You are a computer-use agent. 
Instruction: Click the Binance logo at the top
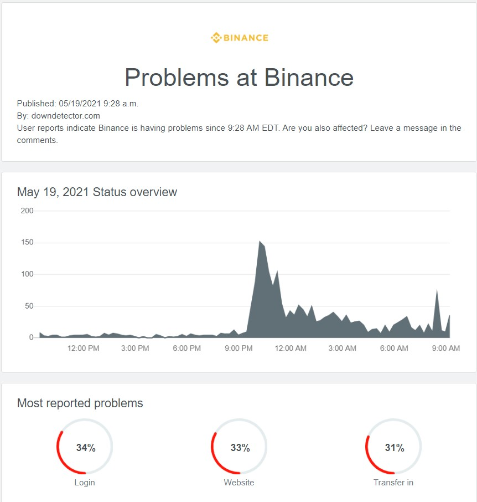pos(239,38)
